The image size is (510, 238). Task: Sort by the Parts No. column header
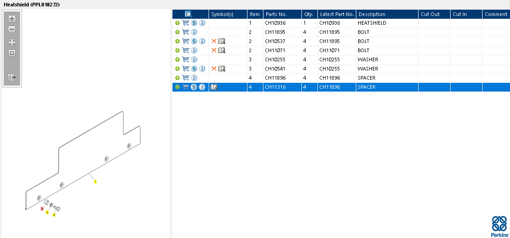[x=282, y=14]
